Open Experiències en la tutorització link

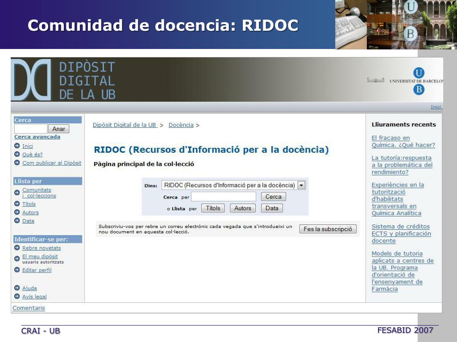pyautogui.click(x=398, y=199)
